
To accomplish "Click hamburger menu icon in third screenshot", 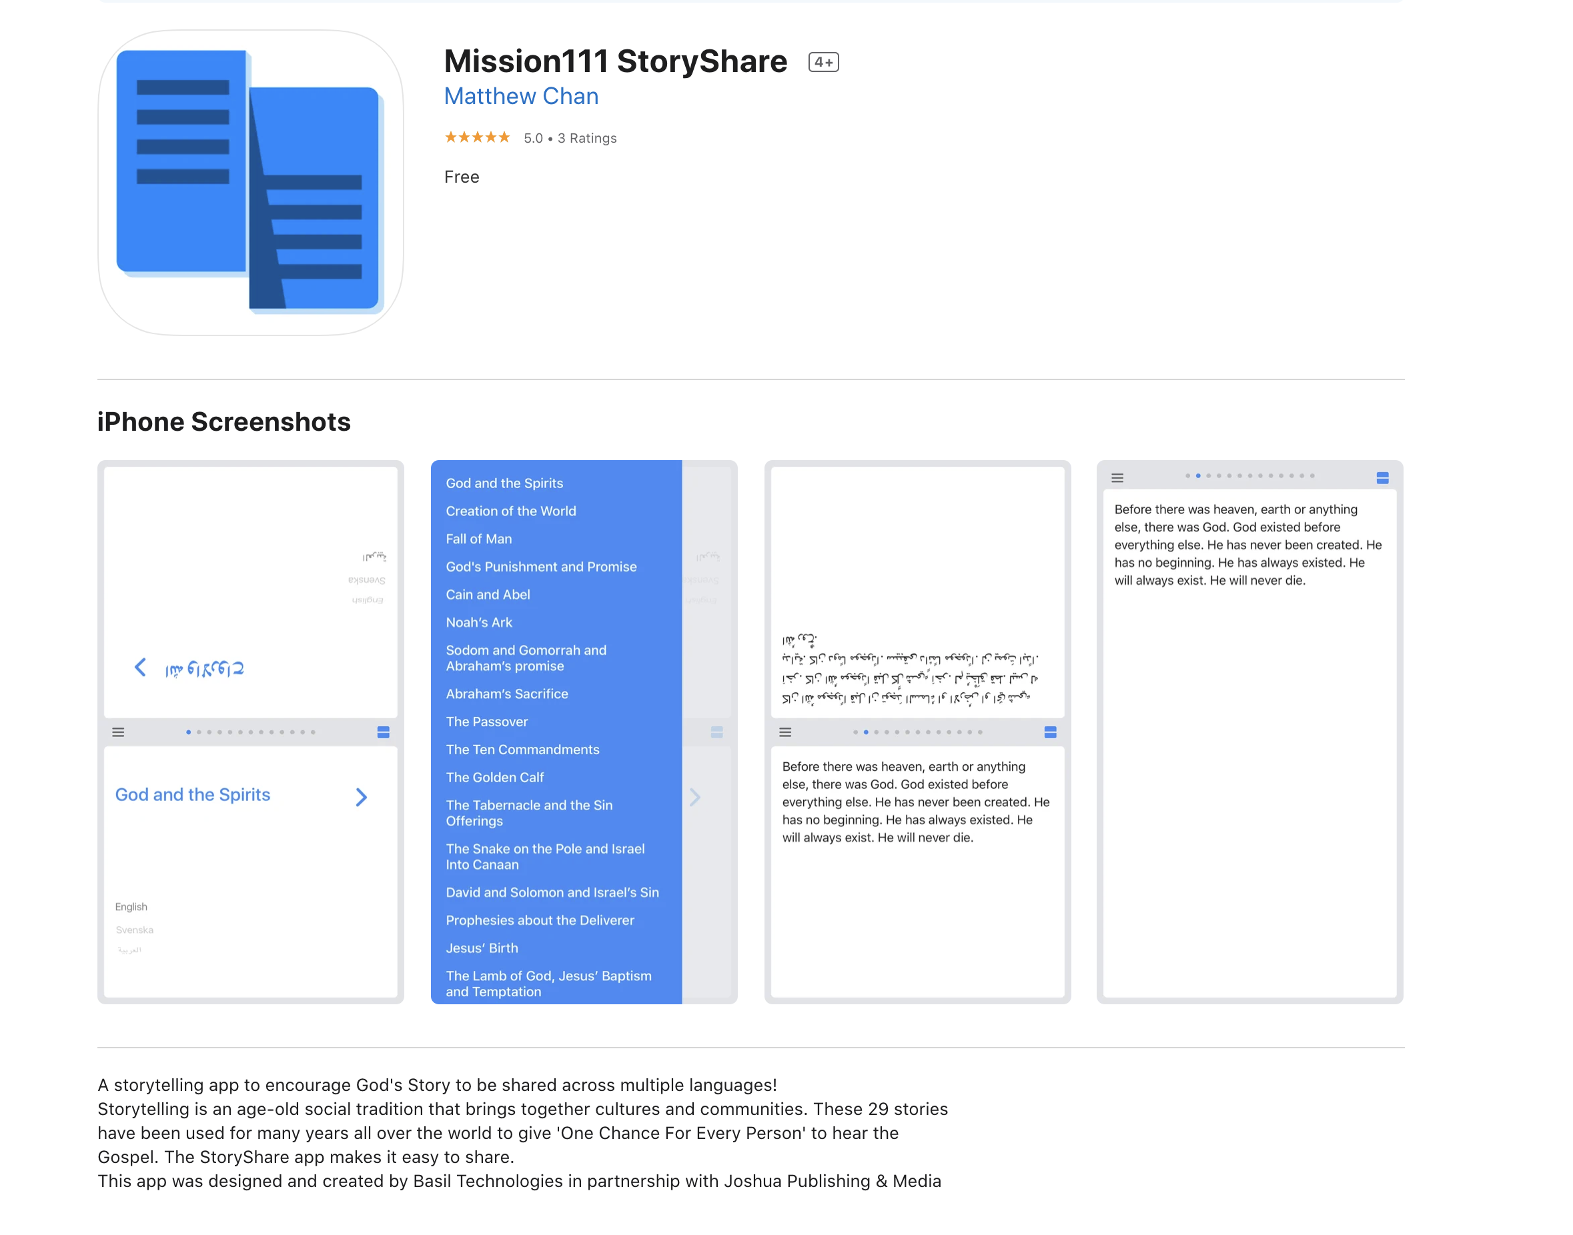I will point(784,732).
